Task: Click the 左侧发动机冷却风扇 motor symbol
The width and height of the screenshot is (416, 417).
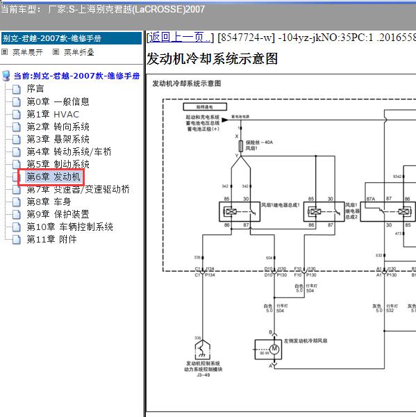Action: [x=268, y=349]
